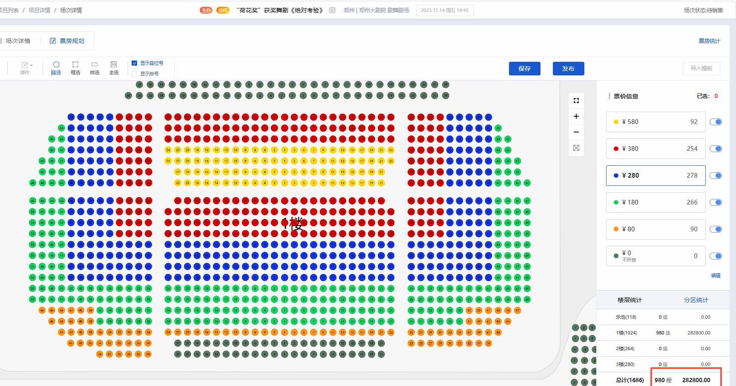Viewport: 736px width, 386px height.
Task: Select the red ¥380 price tier
Action: tap(655, 149)
